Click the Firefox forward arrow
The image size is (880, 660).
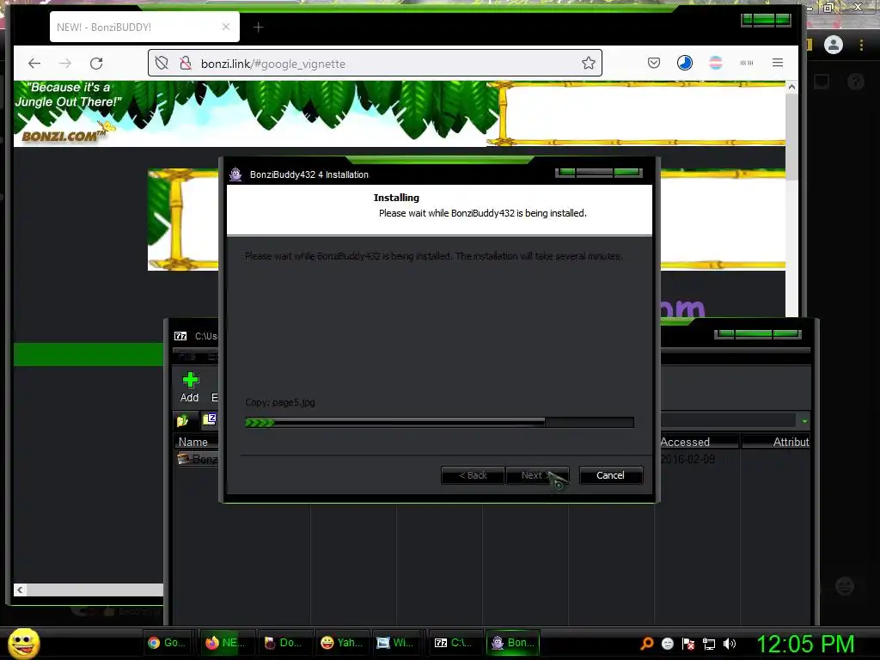point(65,64)
